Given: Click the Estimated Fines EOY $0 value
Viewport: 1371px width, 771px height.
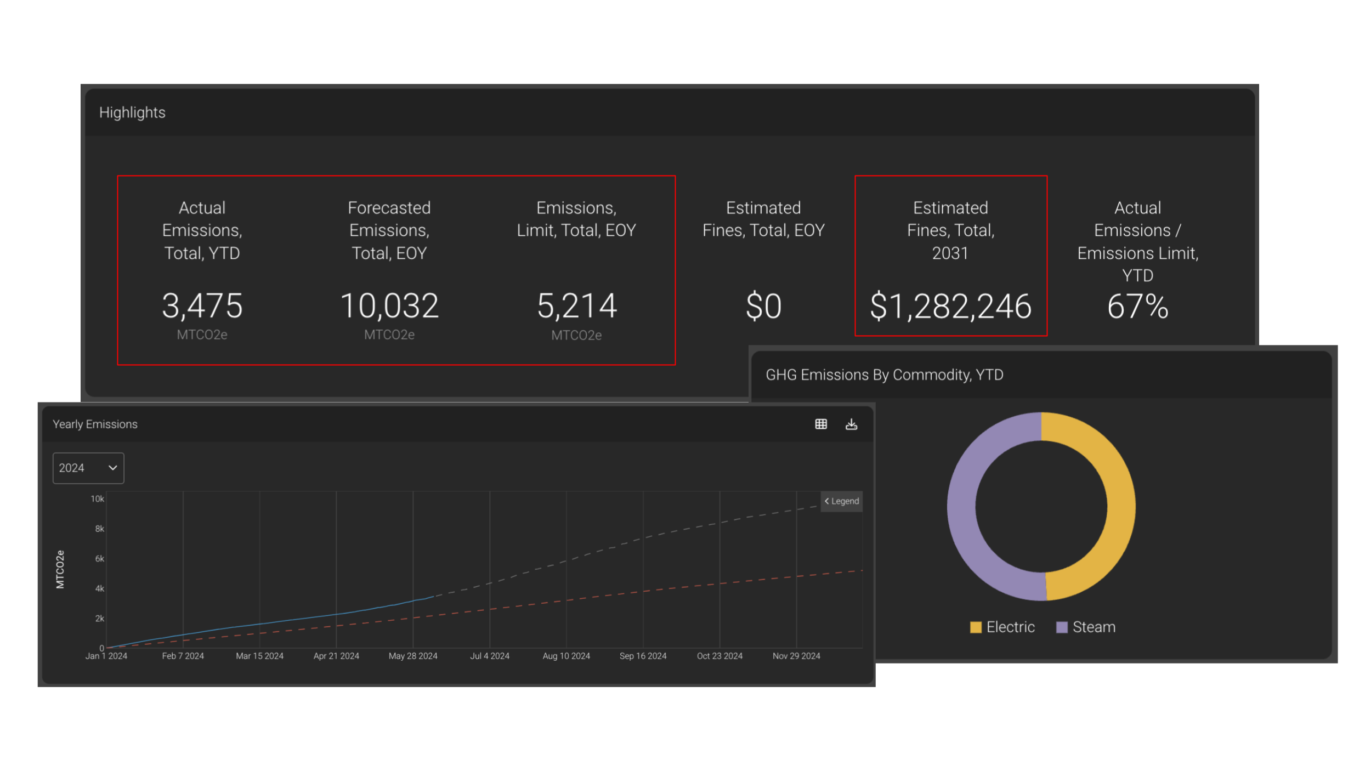Looking at the screenshot, I should (x=763, y=306).
